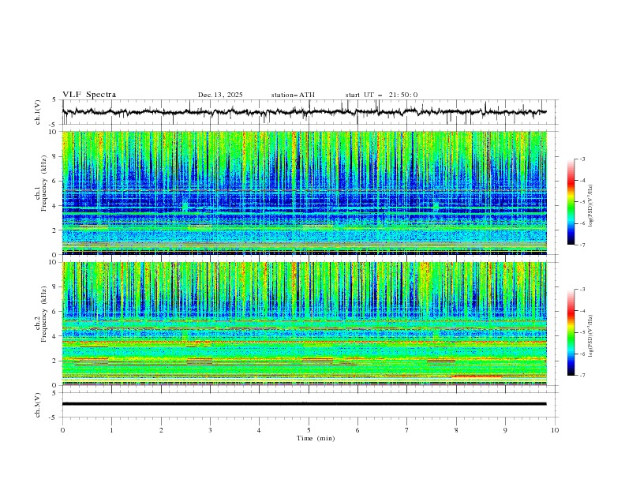Click the time axis tick label "5"
This screenshot has width=625, height=483.
pos(309,430)
